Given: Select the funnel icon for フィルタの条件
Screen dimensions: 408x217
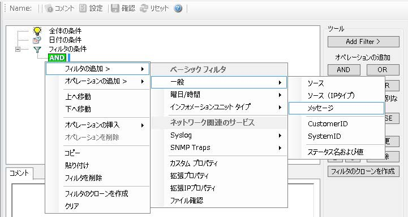Looking at the screenshot, I should pyautogui.click(x=37, y=49).
